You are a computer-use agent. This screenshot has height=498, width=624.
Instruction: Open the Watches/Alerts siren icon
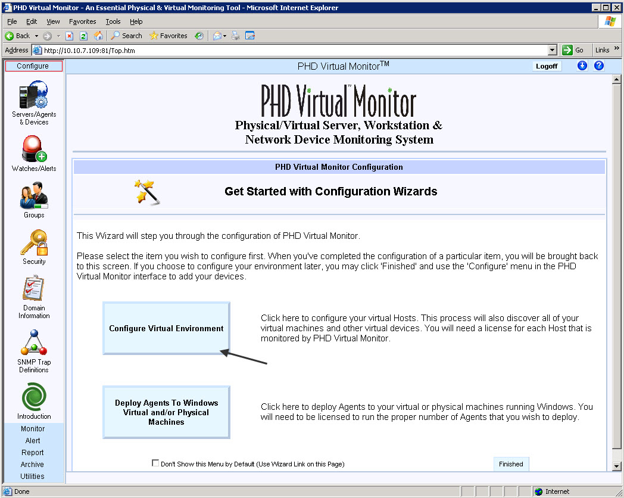(x=34, y=148)
